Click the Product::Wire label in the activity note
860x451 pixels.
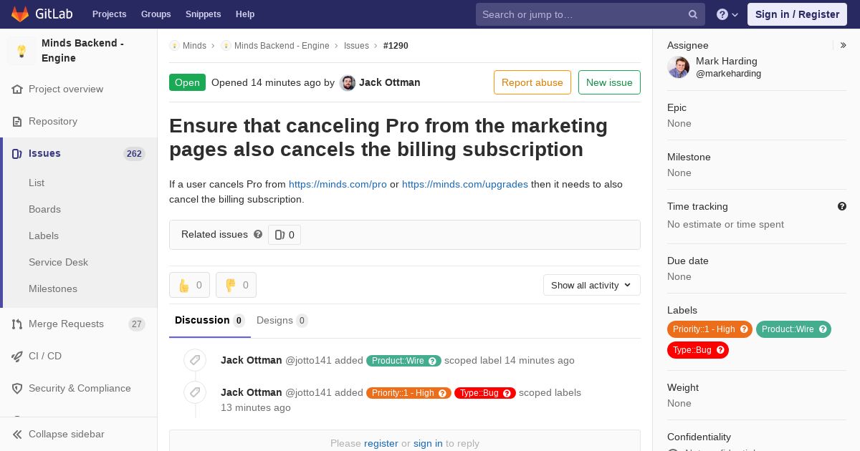click(398, 361)
